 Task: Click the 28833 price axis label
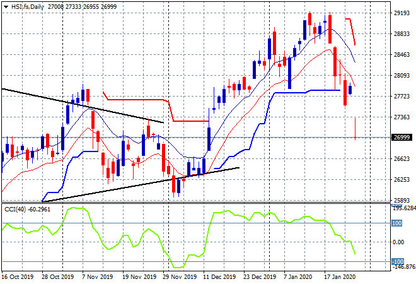pyautogui.click(x=402, y=33)
